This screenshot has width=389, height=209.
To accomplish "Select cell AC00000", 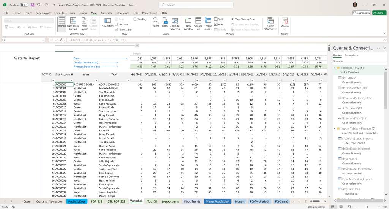I will point(64,84).
